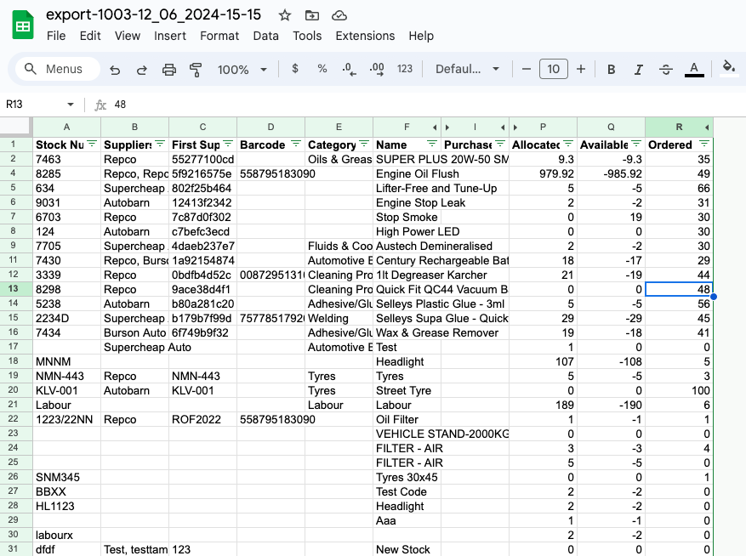Viewport: 746px width, 556px height.
Task: Open the Help menu
Action: click(x=421, y=37)
